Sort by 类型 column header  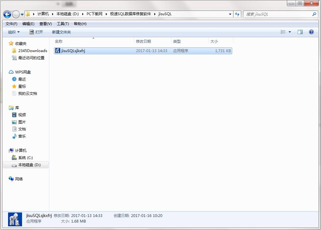(x=190, y=41)
